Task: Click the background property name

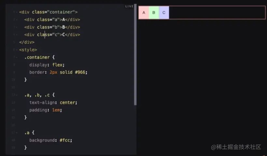Action: click(42, 140)
